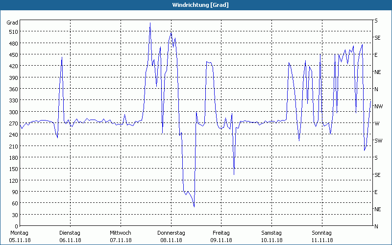392x245 pixels.
Task: Click the date 05.11.18 on the x-axis
Action: [x=20, y=240]
